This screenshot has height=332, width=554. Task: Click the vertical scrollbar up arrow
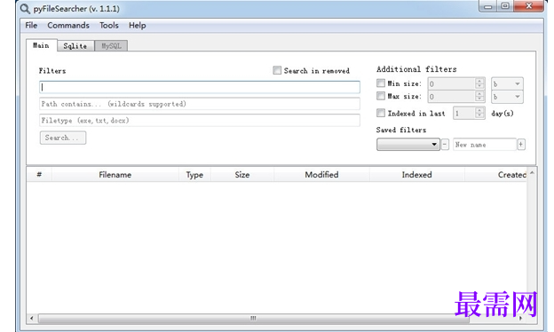532,173
